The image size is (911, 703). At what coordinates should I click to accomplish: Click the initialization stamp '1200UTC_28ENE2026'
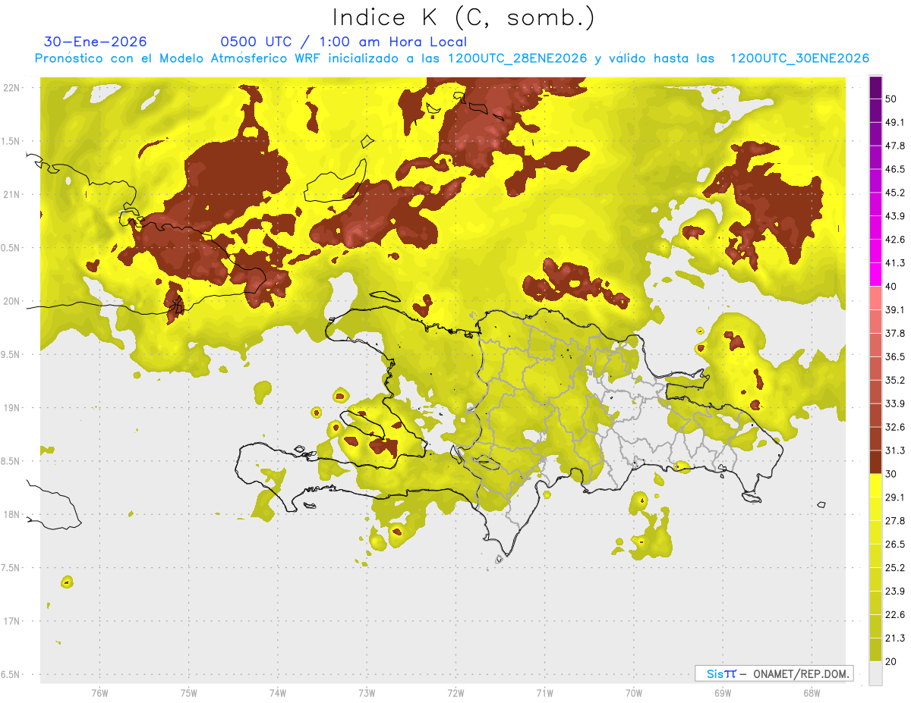(519, 58)
